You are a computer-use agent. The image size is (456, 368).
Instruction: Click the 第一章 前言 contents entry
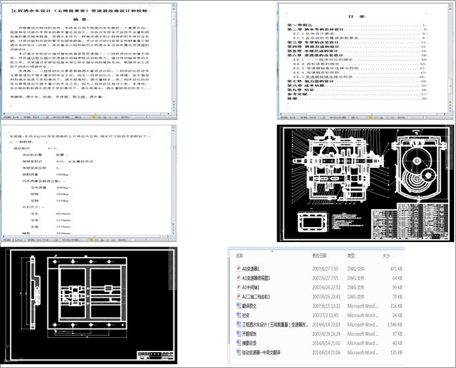(357, 25)
